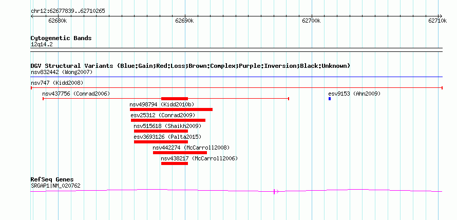Click the right arrowhead of the ruler
This screenshot has height=220, width=457.
click(x=441, y=16)
